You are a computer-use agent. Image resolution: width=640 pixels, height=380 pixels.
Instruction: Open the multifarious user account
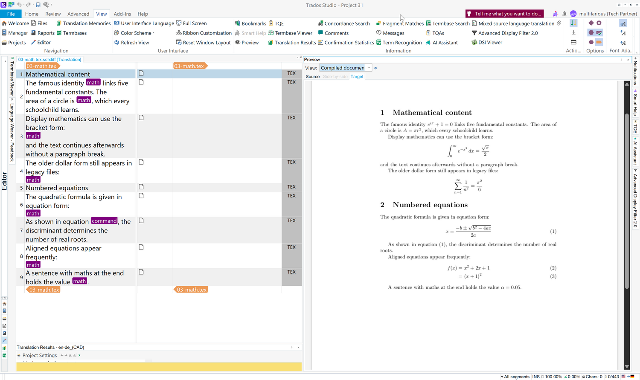[603, 14]
